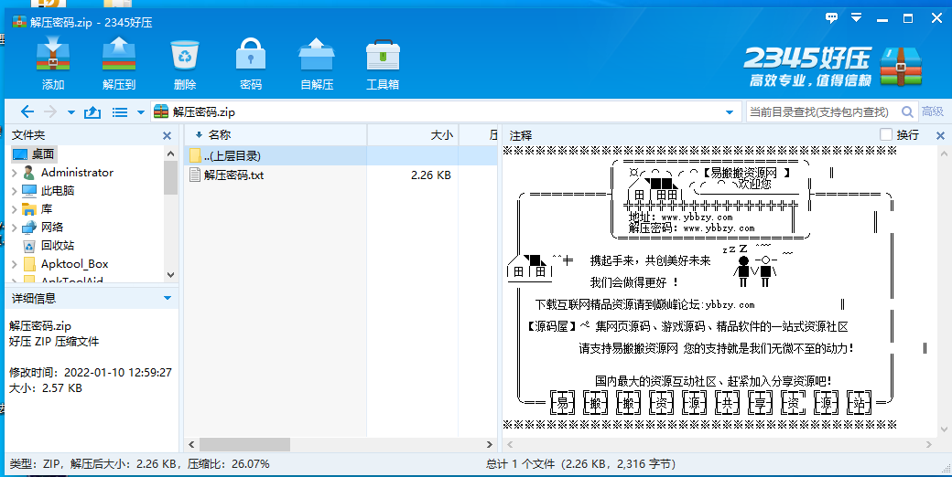Image resolution: width=952 pixels, height=477 pixels.
Task: Click folder tree scrollbar up arrow
Action: coord(170,154)
